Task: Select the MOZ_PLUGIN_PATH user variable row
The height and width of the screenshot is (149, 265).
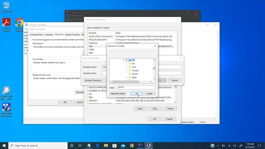Action: (131, 40)
